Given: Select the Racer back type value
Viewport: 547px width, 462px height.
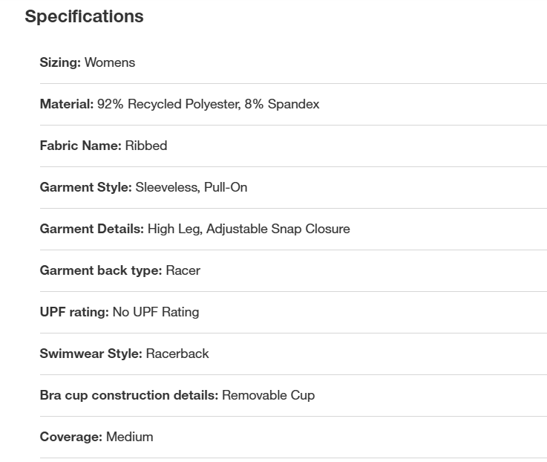Looking at the screenshot, I should click(x=183, y=270).
